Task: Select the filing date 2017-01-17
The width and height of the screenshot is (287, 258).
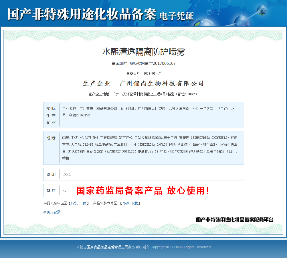Action: point(152,73)
